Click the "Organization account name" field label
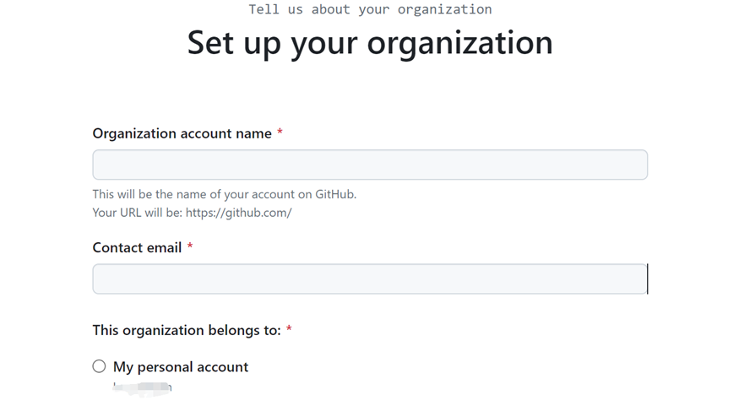 [182, 133]
